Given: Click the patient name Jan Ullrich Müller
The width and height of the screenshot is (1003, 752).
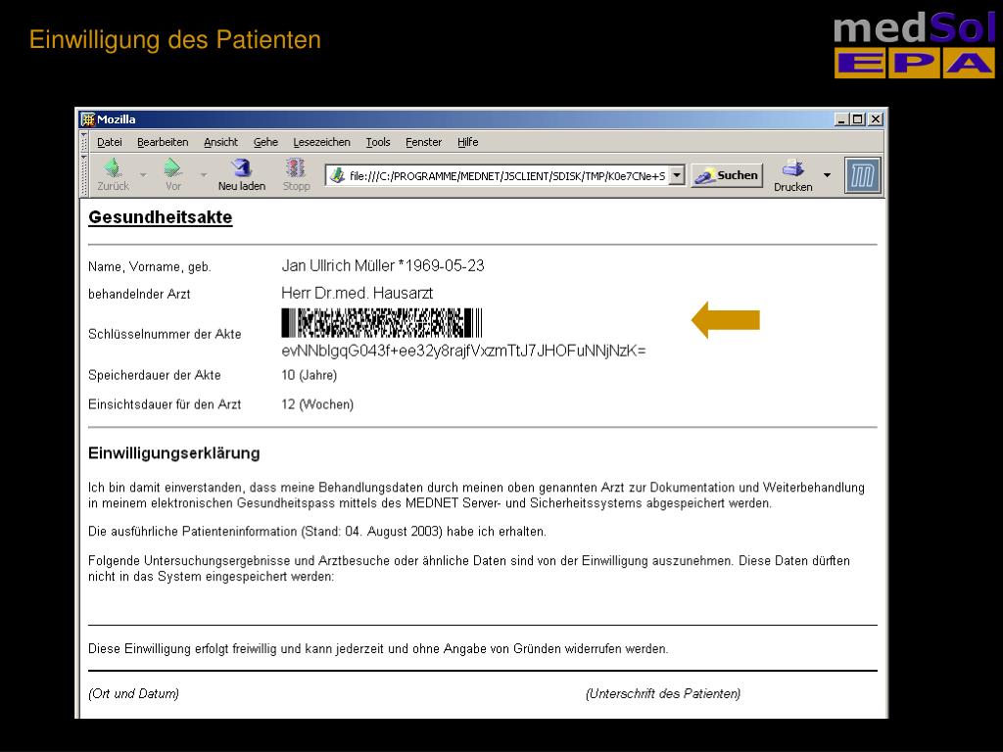Looking at the screenshot, I should [338, 265].
